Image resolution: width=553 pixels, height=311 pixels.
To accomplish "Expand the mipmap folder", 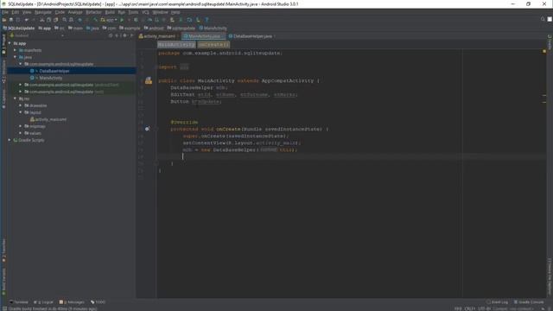I will pyautogui.click(x=21, y=126).
